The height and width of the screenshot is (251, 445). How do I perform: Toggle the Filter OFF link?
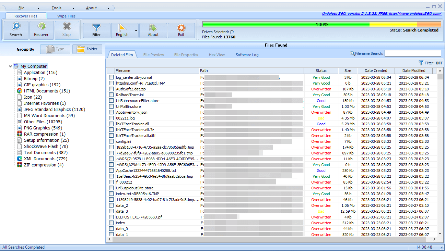pyautogui.click(x=439, y=63)
